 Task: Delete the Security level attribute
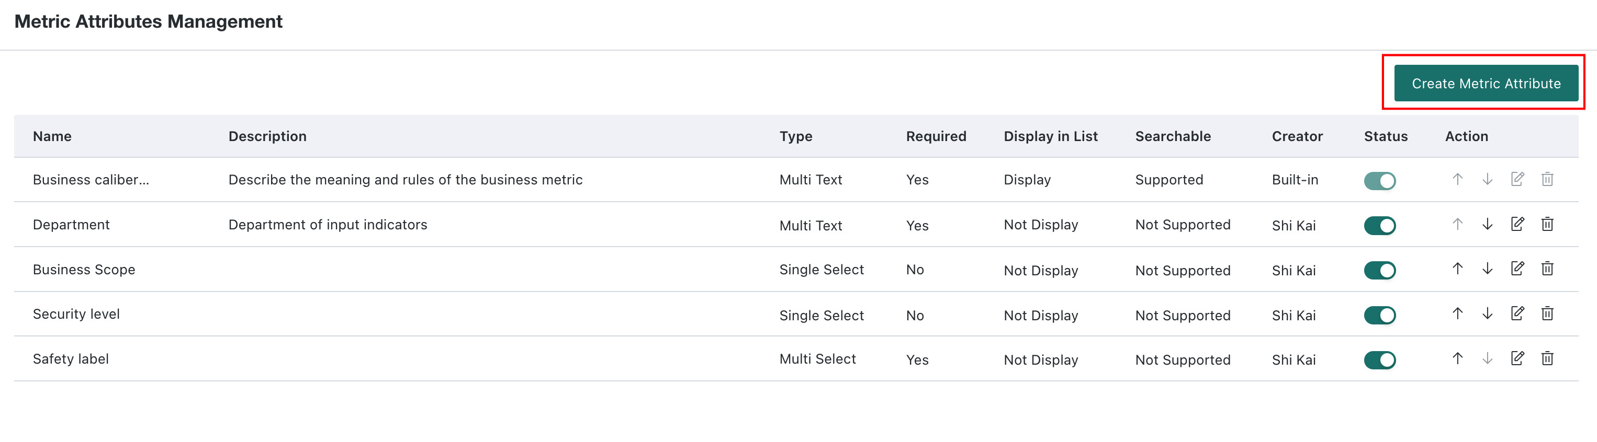(1547, 313)
